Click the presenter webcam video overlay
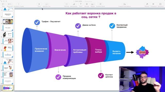Screen dimensions: 165x92 (142, 79)
